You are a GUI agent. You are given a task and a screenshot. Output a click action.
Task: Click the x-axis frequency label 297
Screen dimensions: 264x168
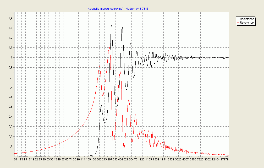110,159
